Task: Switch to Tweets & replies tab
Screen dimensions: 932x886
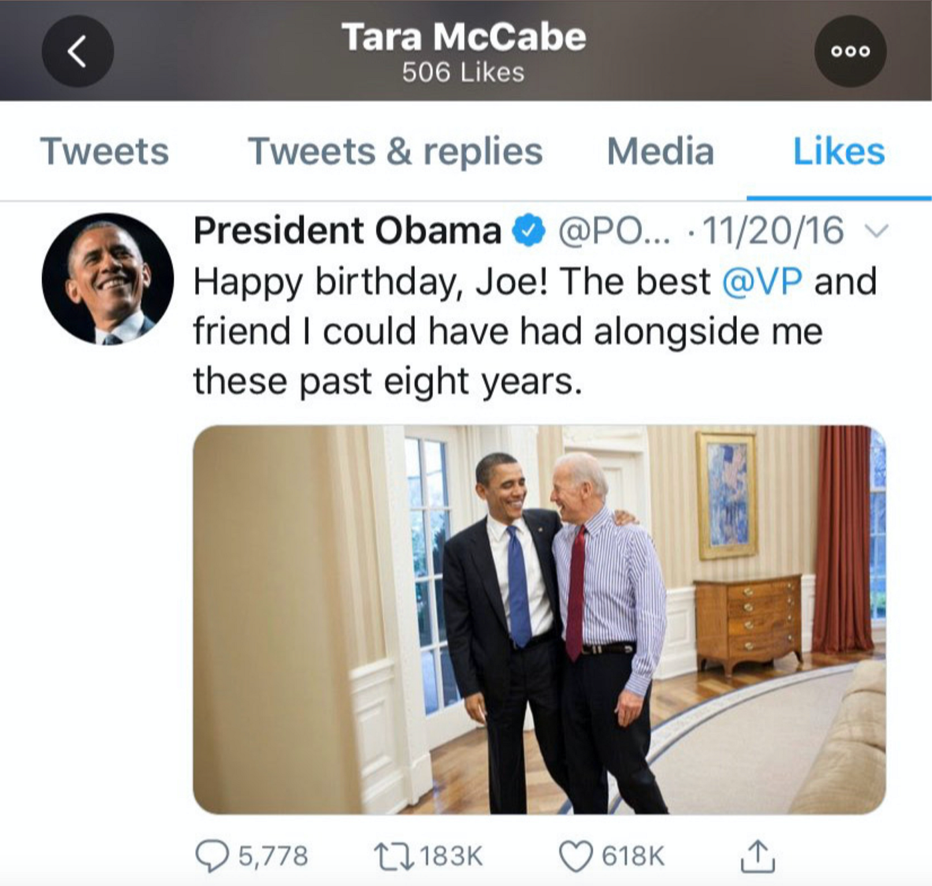Action: click(x=395, y=151)
